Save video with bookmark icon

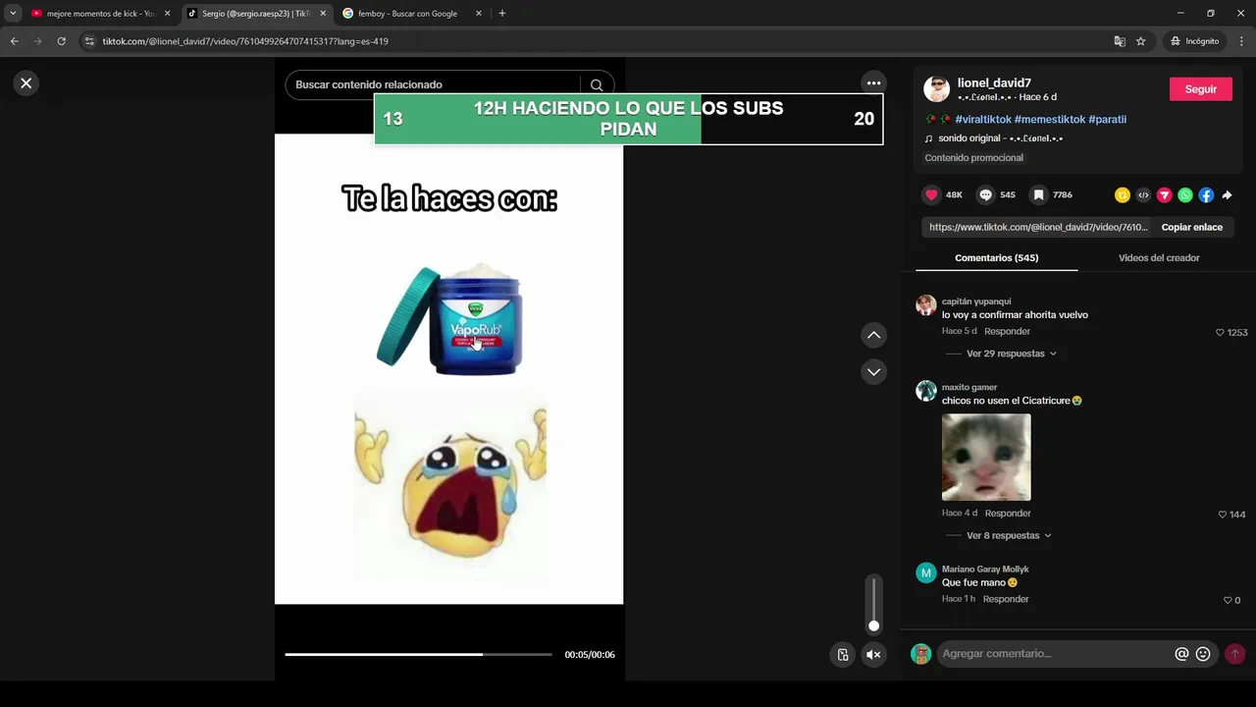[1038, 195]
